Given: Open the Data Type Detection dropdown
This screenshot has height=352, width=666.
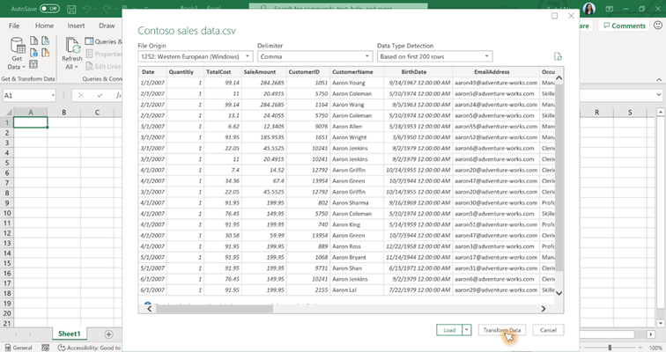Looking at the screenshot, I should 434,56.
